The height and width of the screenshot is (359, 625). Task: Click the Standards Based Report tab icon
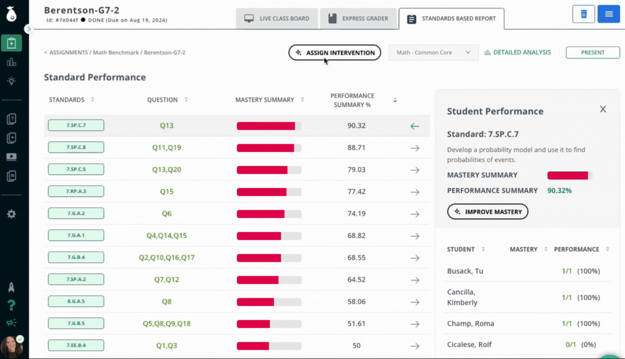[412, 19]
